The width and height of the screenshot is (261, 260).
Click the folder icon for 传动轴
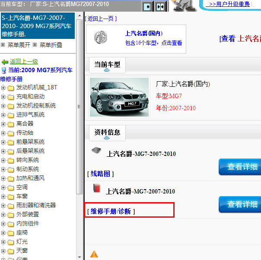pos(11,133)
